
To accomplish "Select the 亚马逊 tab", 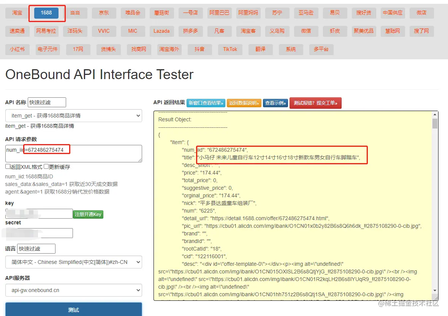I will pos(306,13).
